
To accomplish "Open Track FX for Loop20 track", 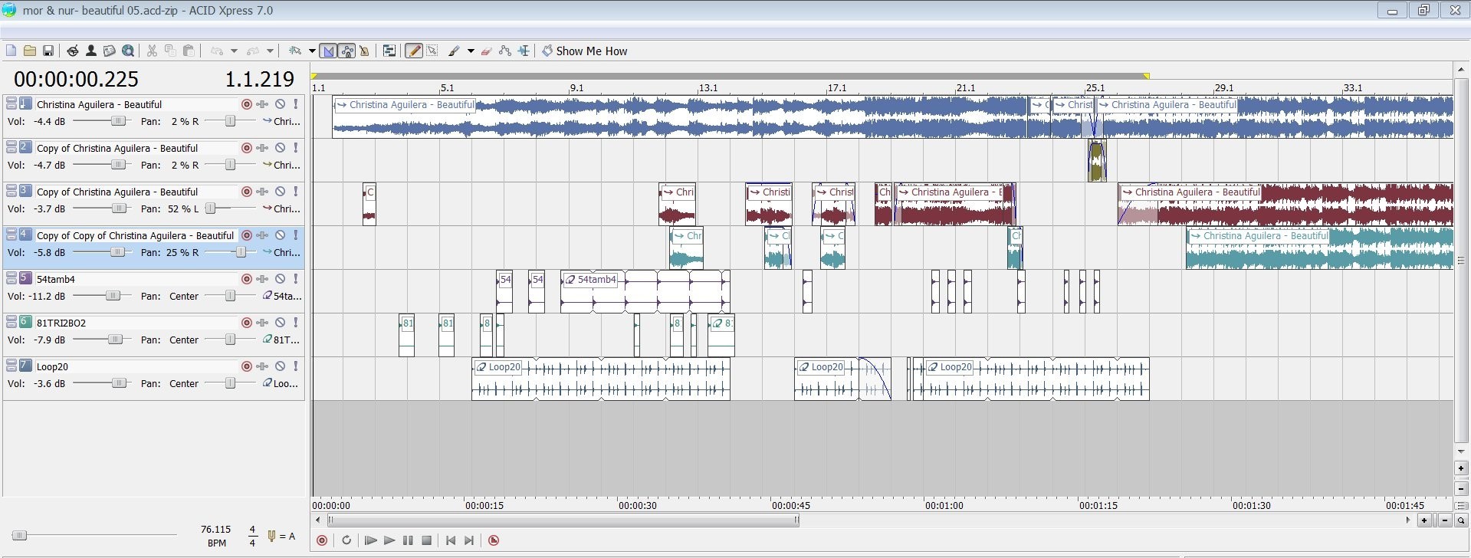I will 262,366.
